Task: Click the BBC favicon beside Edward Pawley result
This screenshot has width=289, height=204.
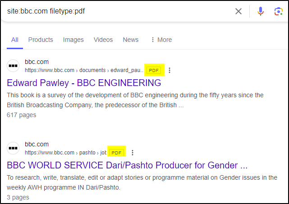Action: [13, 66]
